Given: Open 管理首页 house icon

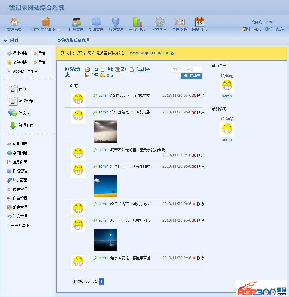Looking at the screenshot, I should click(x=14, y=22).
